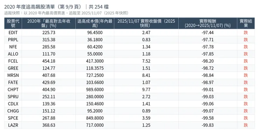Click cost price 118.3575 in GREE row
The height and width of the screenshot is (133, 259).
click(95, 68)
